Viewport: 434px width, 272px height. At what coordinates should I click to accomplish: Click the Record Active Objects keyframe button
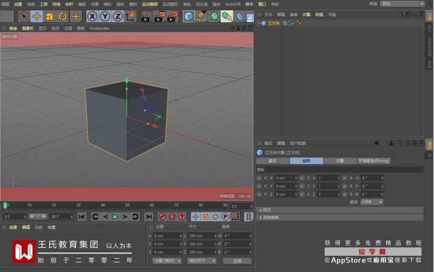(162, 217)
